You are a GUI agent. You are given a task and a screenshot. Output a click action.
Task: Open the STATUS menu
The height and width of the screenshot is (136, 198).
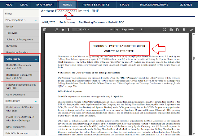(x=125, y=5)
